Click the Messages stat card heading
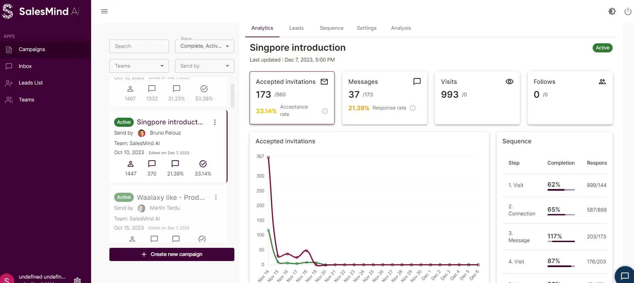 (363, 82)
